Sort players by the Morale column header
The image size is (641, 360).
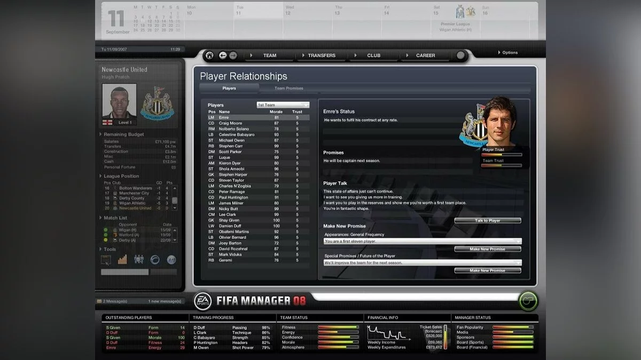(276, 112)
